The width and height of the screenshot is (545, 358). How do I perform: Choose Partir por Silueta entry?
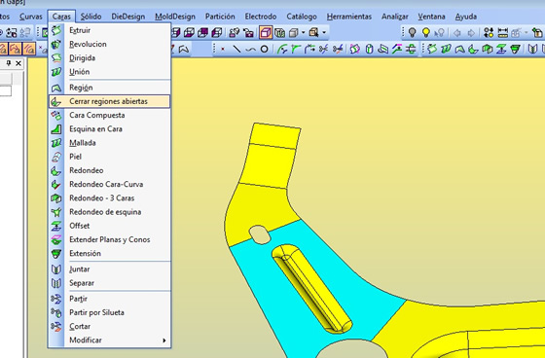pyautogui.click(x=109, y=312)
